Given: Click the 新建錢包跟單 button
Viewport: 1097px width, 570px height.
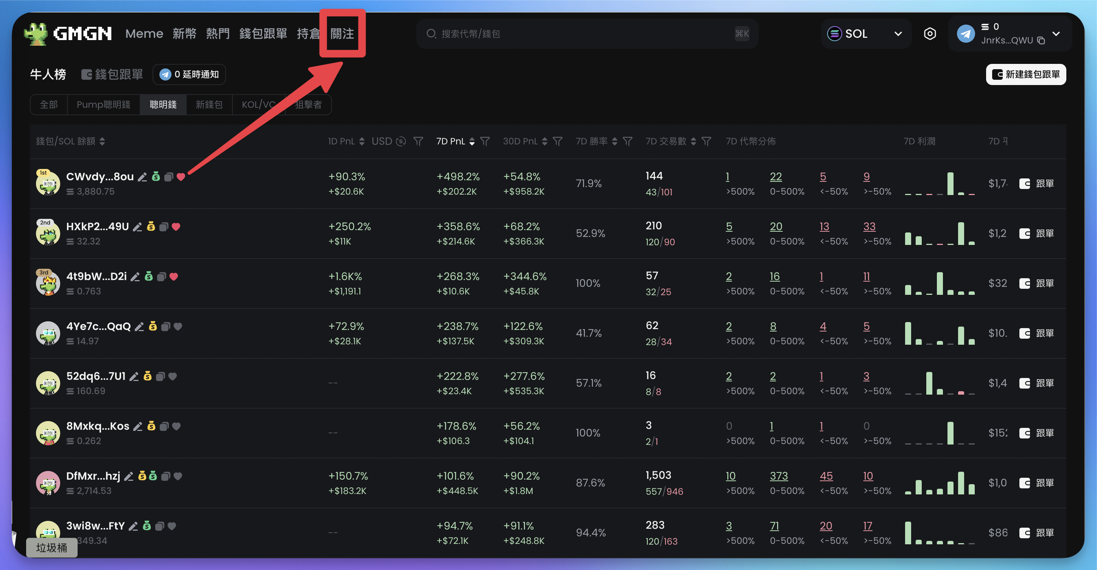Looking at the screenshot, I should 1026,74.
